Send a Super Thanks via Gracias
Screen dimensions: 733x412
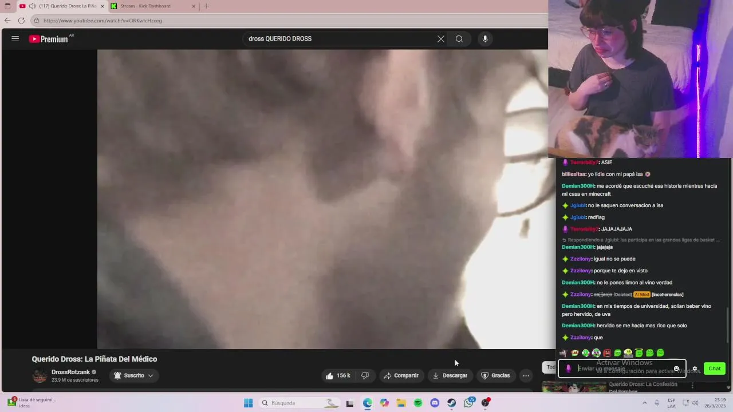coord(495,375)
